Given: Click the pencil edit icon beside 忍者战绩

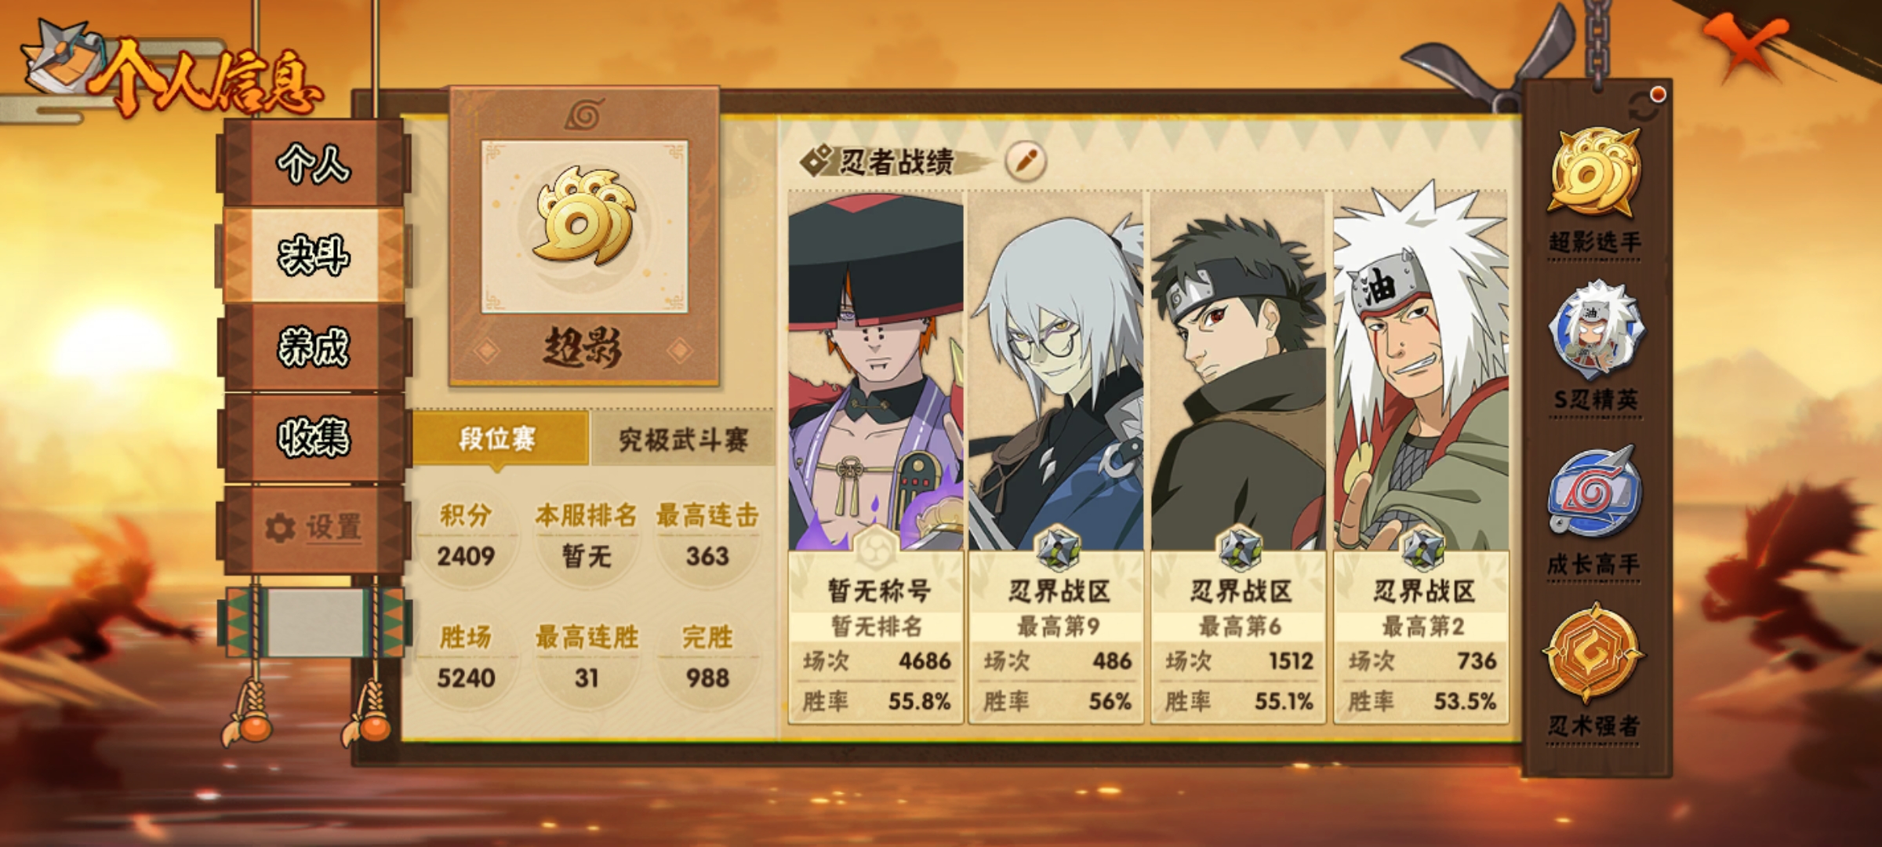Looking at the screenshot, I should point(1026,162).
